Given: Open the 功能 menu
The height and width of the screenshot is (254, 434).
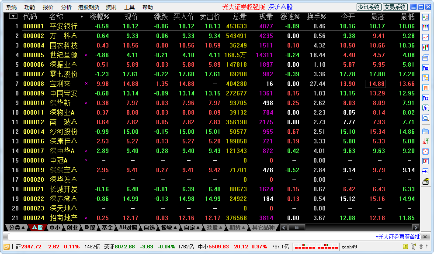Looking at the screenshot, I should (x=30, y=7).
